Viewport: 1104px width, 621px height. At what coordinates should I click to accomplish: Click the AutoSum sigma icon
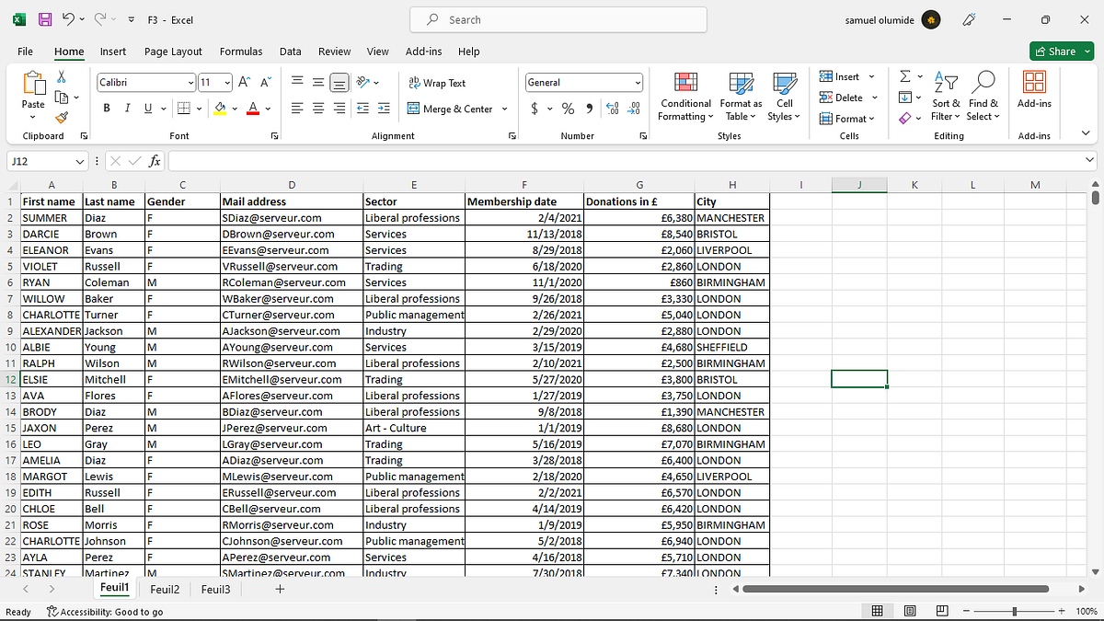point(905,76)
